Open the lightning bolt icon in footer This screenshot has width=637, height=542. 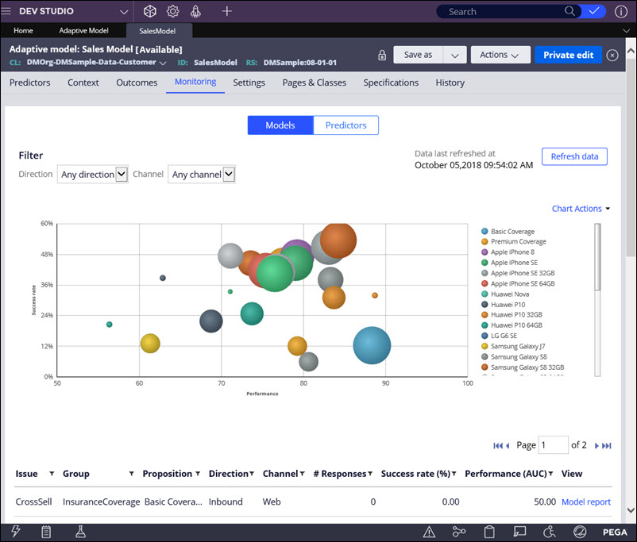click(16, 532)
